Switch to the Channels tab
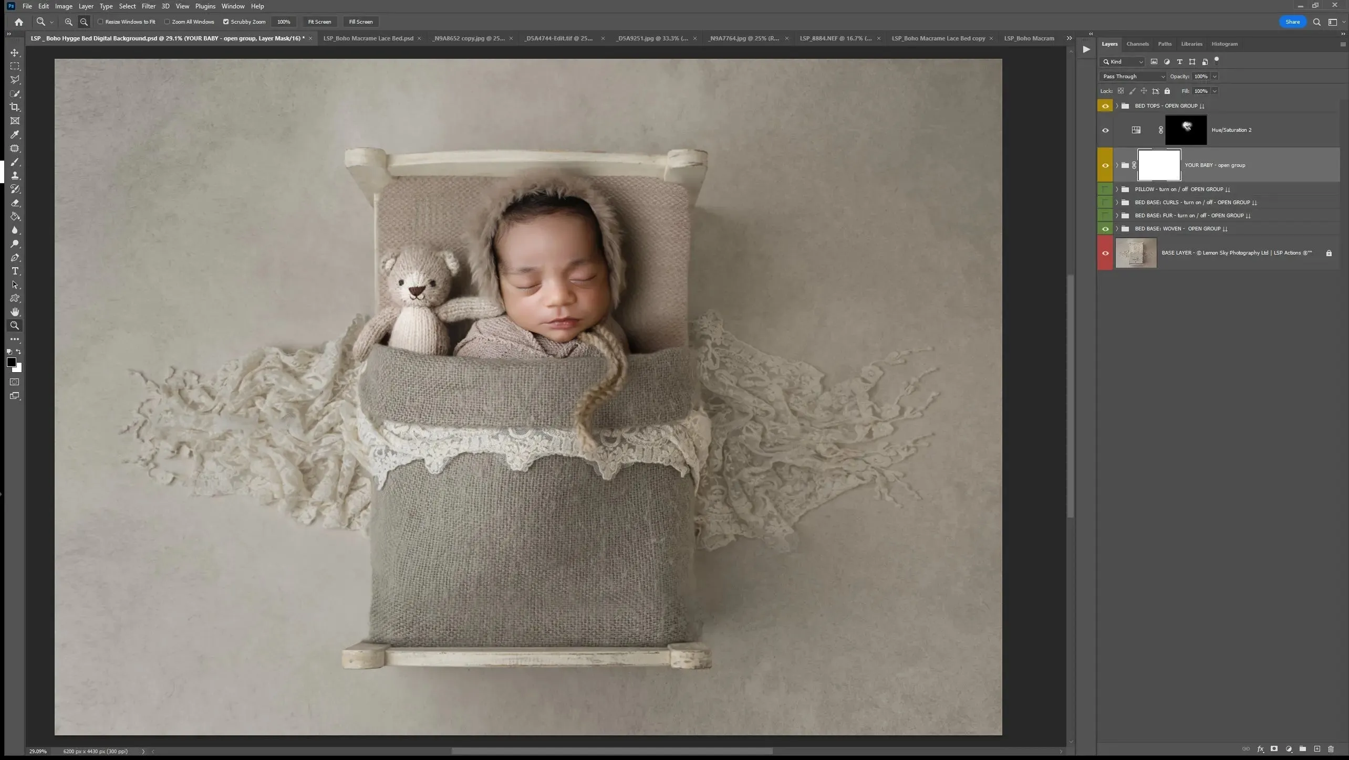The height and width of the screenshot is (760, 1349). point(1137,44)
